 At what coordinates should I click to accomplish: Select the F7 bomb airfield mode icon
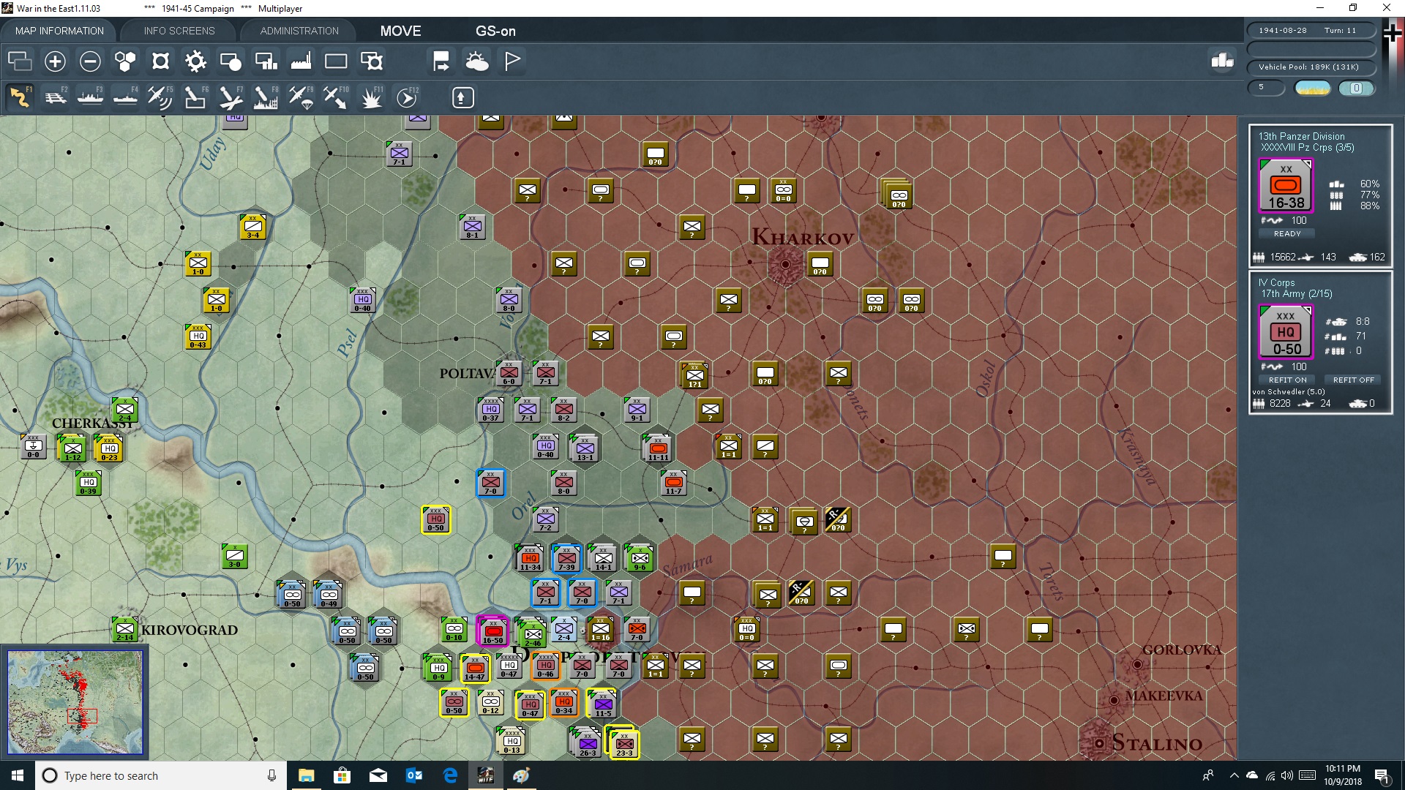point(231,97)
